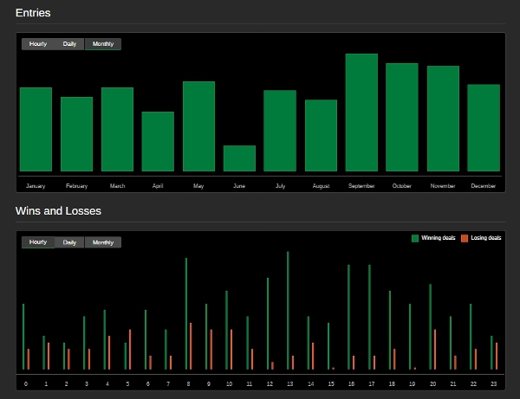
Task: Click the 'March' axis label
Action: coord(117,186)
